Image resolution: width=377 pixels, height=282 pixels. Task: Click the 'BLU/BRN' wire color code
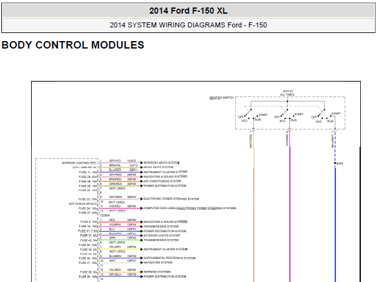tap(115, 256)
